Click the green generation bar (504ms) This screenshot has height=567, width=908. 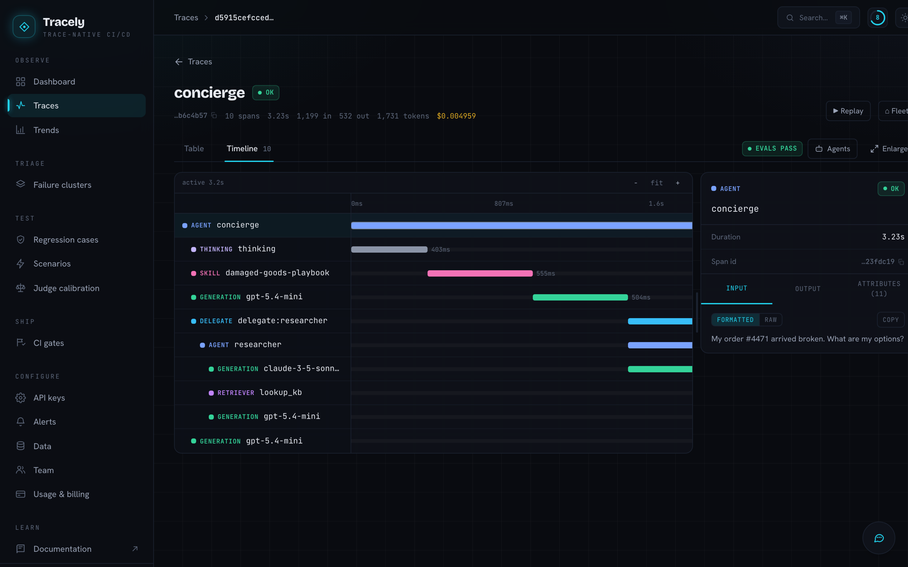point(580,297)
